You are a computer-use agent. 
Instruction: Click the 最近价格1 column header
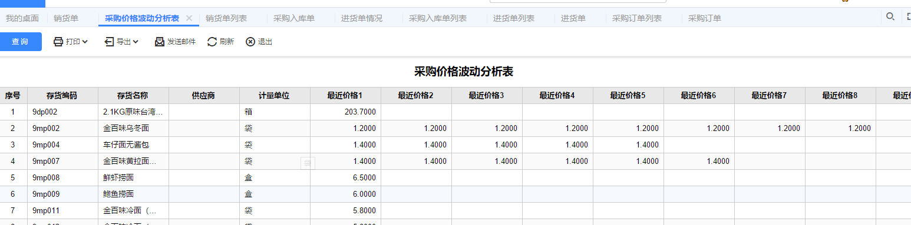coord(345,95)
